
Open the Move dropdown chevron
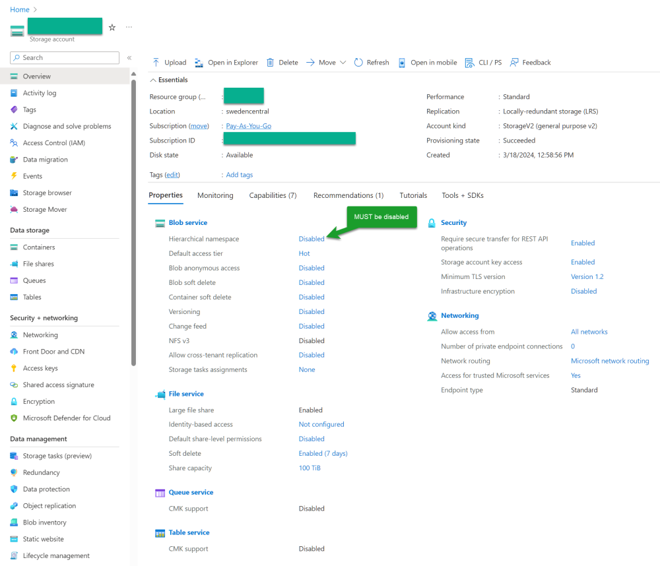pos(343,63)
